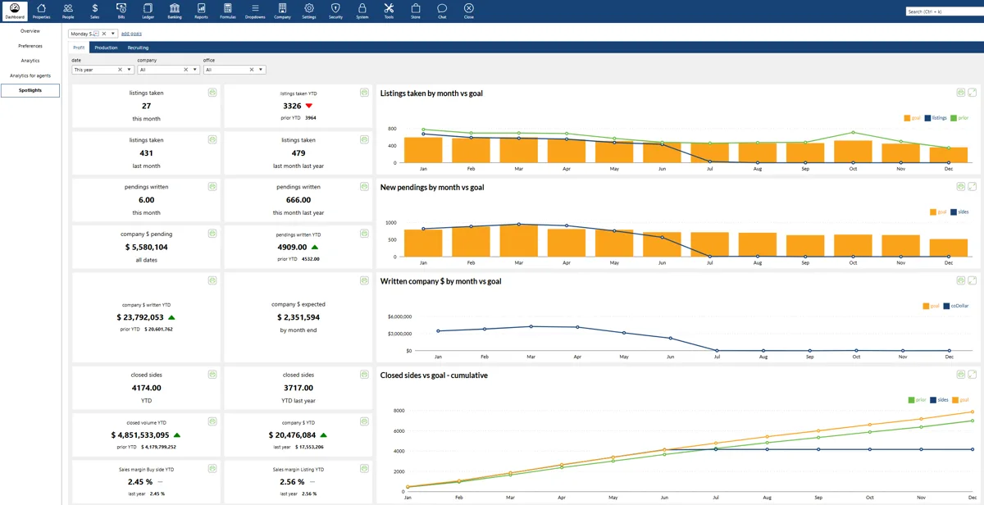Click the green icon on pendings written this month card
This screenshot has width=984, height=505.
(x=212, y=187)
